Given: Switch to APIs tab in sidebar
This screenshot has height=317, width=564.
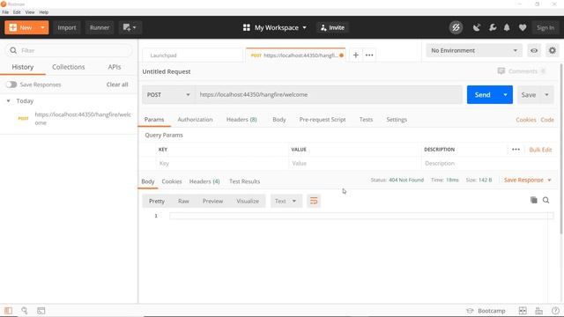Looking at the screenshot, I should click(x=115, y=67).
